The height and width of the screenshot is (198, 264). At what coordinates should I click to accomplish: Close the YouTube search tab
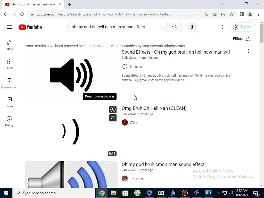click(60, 5)
